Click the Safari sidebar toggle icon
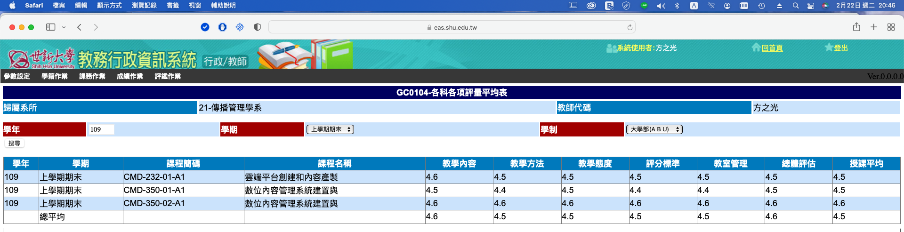The width and height of the screenshot is (904, 232). point(50,27)
